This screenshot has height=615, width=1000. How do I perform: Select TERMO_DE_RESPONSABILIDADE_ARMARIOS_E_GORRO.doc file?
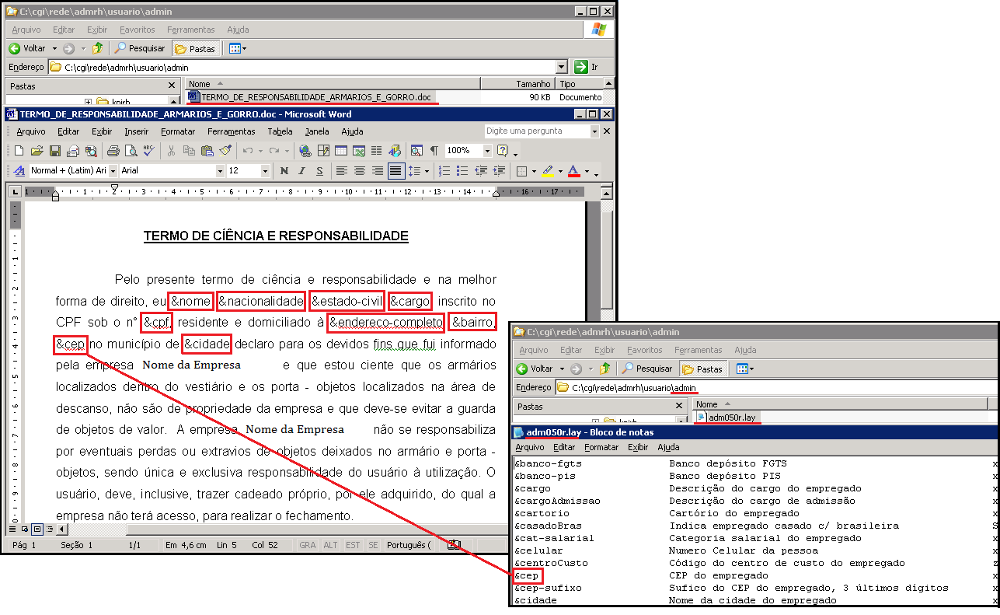click(309, 97)
